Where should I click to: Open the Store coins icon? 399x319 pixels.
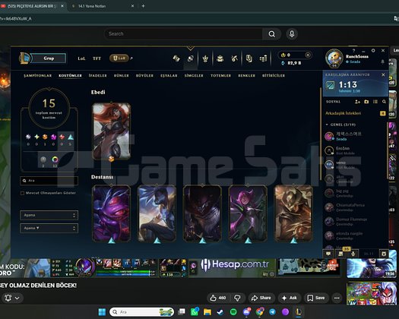tap(264, 58)
